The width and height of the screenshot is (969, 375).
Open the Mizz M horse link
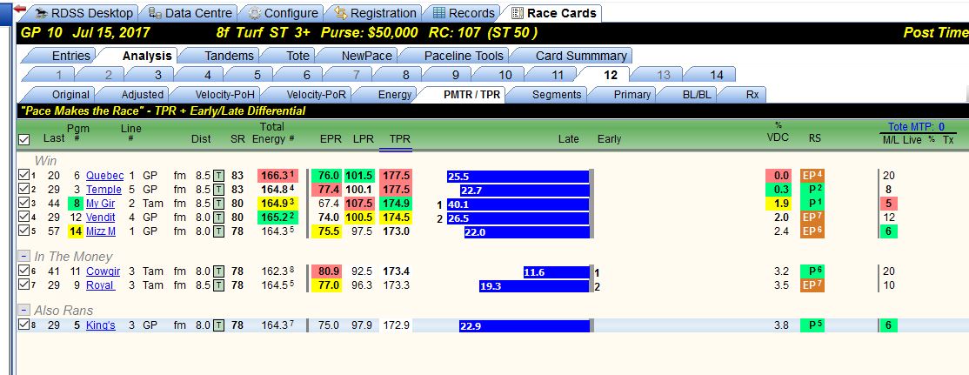101,231
